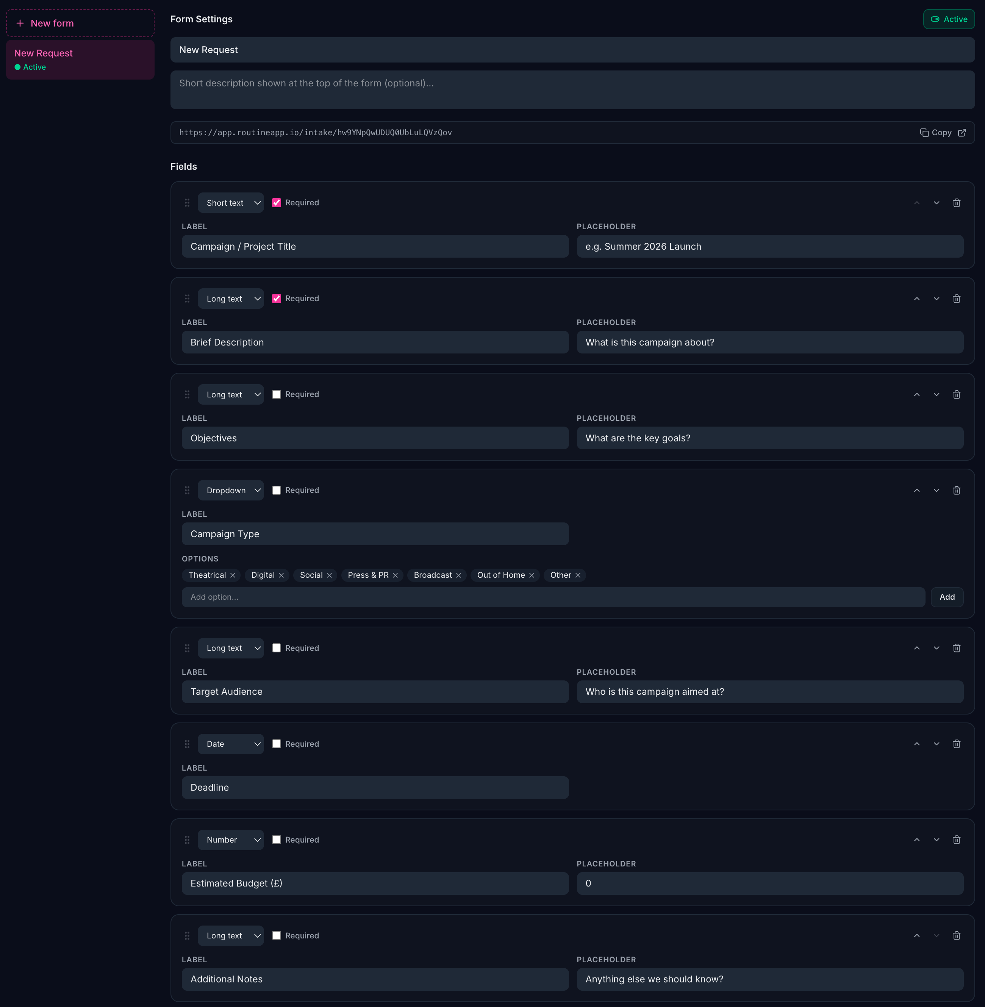The height and width of the screenshot is (1007, 985).
Task: Open Number type dropdown for Estimated Budget
Action: tap(231, 839)
